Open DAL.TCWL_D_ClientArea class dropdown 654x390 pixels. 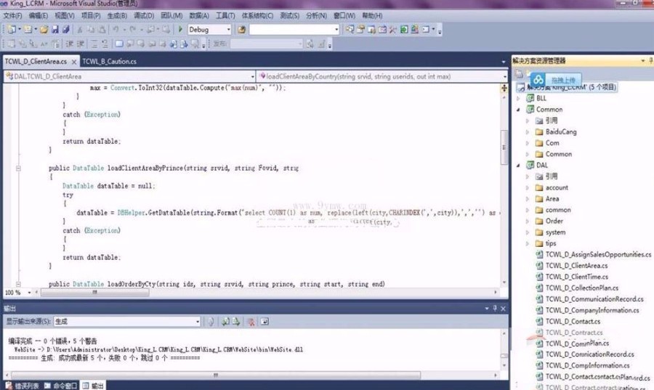coord(252,77)
